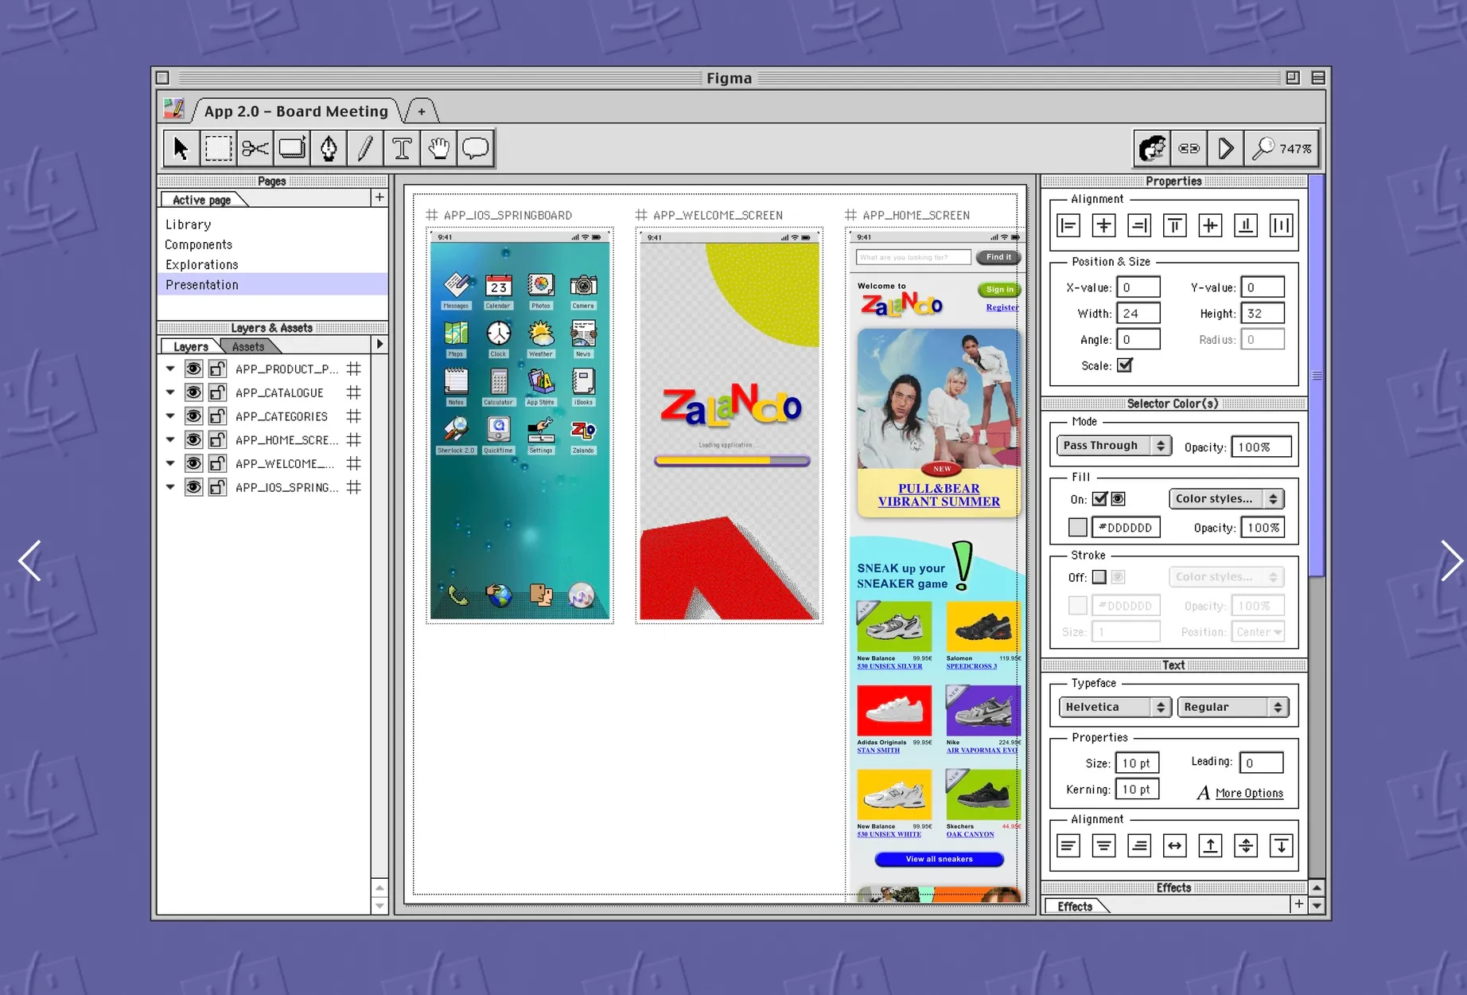
Task: Click the More Options text link
Action: click(x=1249, y=793)
